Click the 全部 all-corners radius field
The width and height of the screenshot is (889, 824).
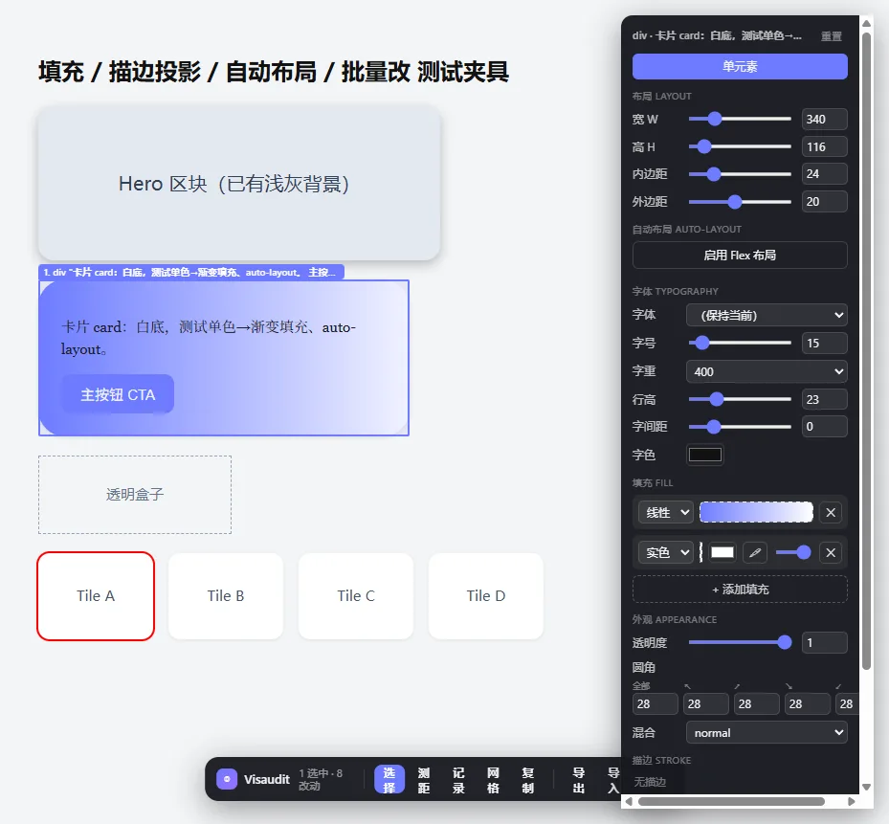tap(655, 703)
